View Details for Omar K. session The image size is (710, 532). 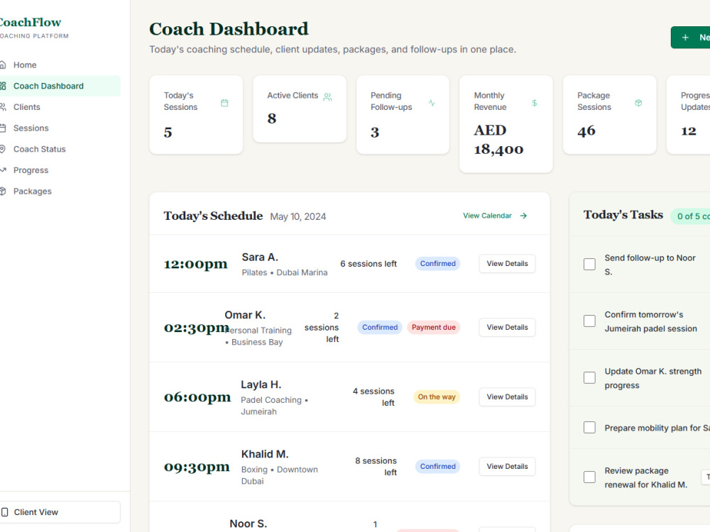coord(507,328)
